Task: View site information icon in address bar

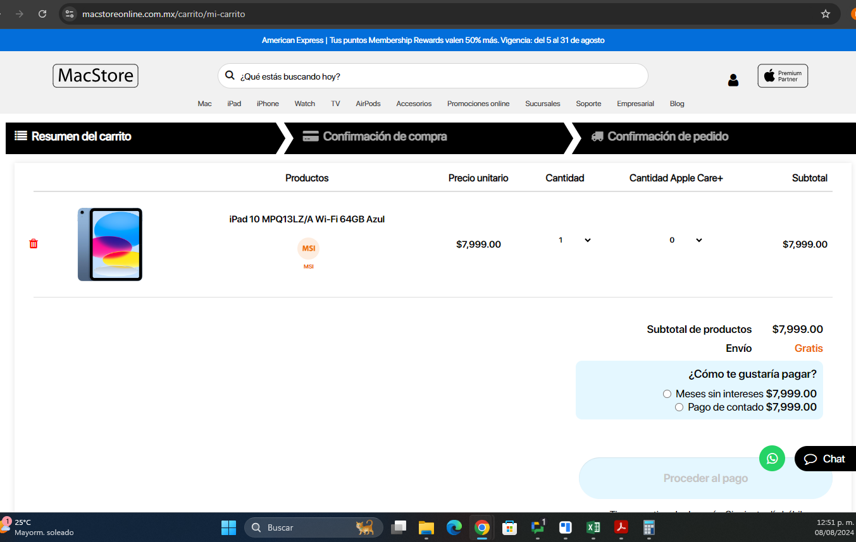Action: [70, 14]
